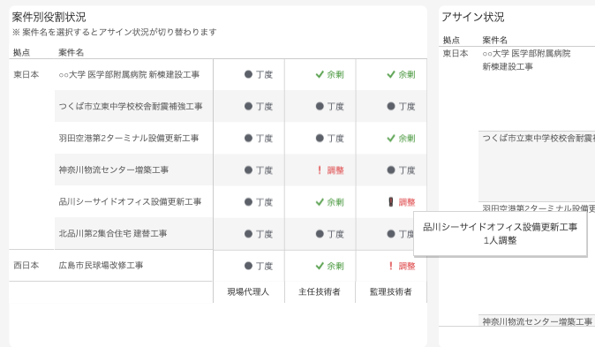Screen dimensions: 595x347
Task: Click red exclamation icon in 広島市民球場 row
Action: (x=391, y=266)
